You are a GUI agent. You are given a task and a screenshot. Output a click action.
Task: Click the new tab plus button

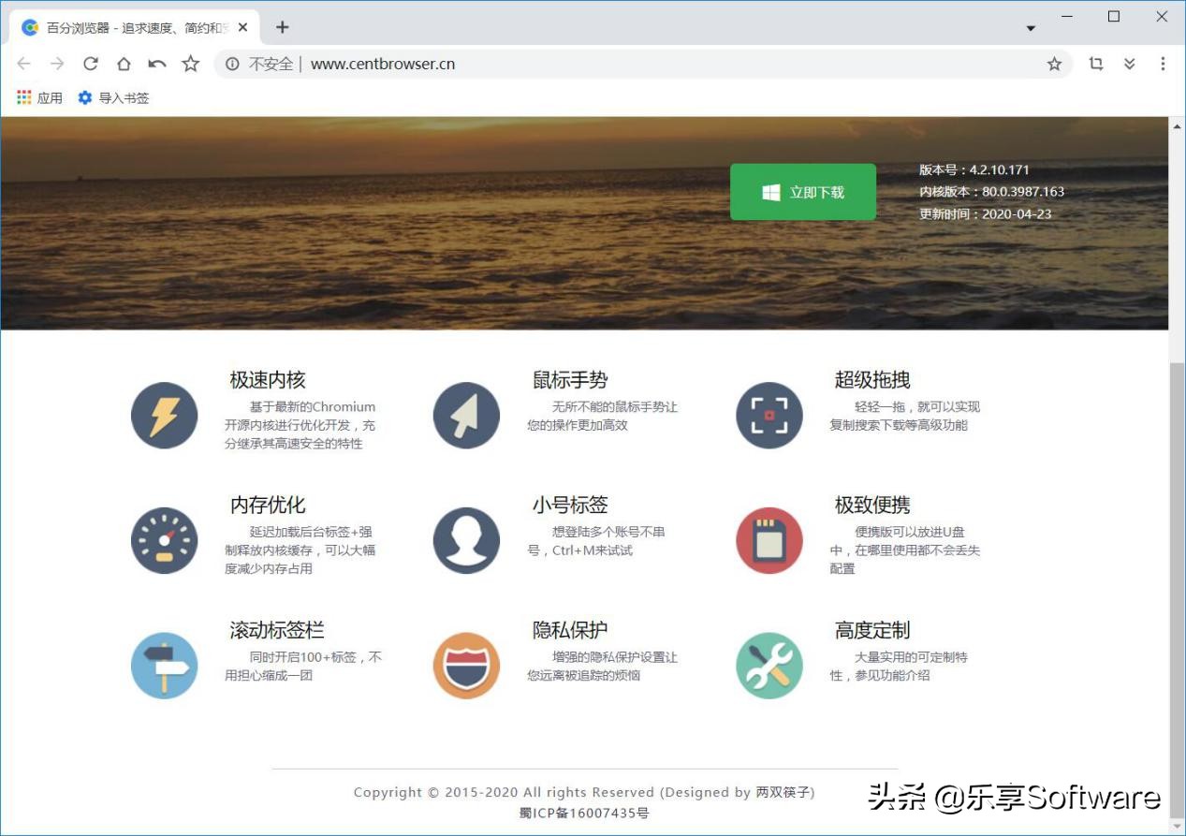281,27
